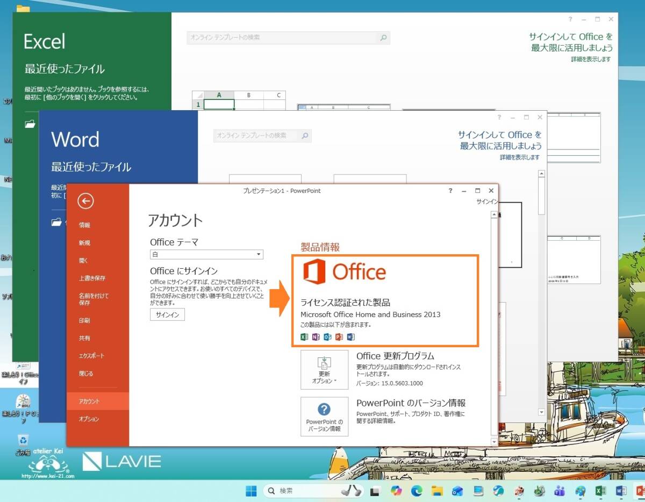The width and height of the screenshot is (645, 502).
Task: Open the Office テーマ dropdown
Action: pyautogui.click(x=206, y=254)
